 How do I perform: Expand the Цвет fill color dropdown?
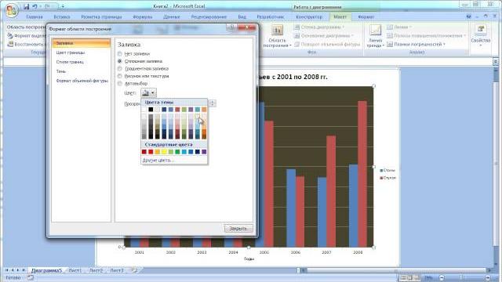(x=148, y=92)
